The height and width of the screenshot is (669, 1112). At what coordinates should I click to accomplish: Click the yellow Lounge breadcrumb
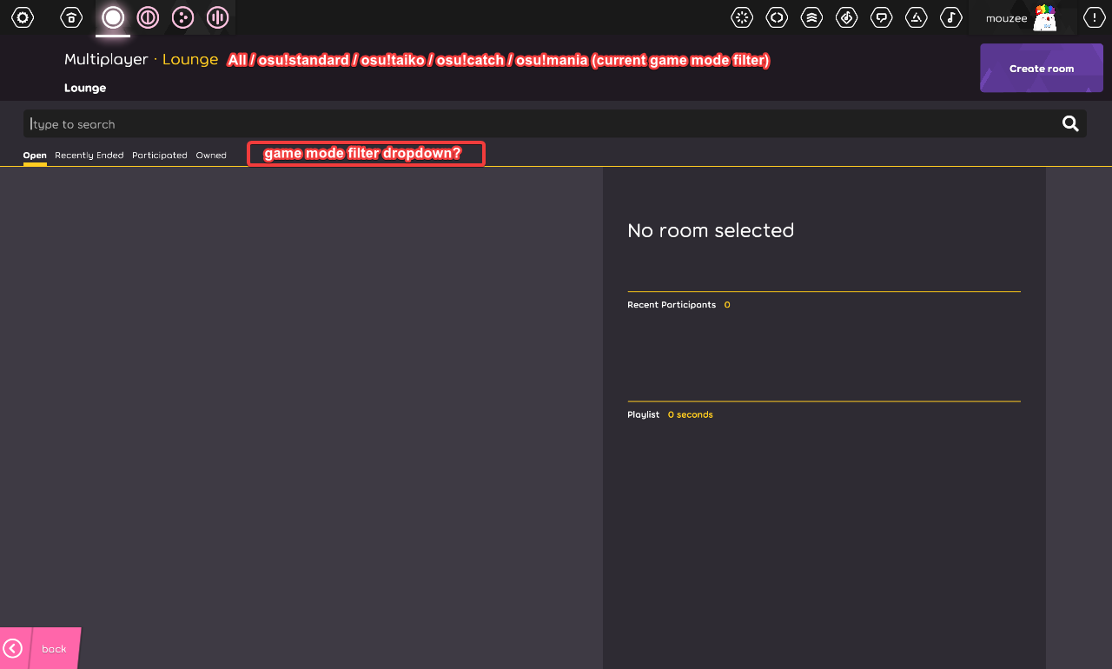coord(190,59)
